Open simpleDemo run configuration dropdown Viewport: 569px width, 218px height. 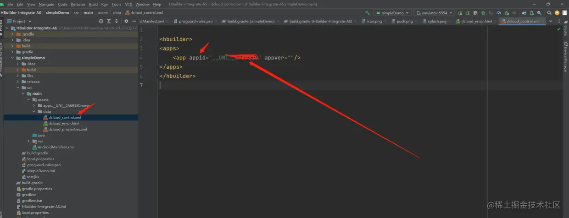[x=392, y=13]
